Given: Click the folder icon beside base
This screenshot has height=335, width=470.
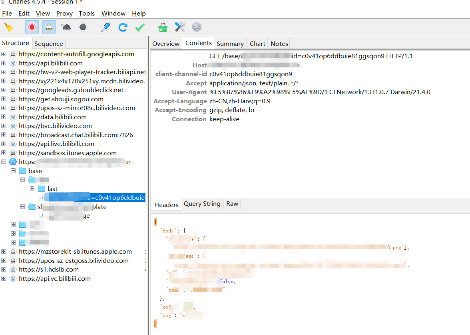Looking at the screenshot, I should (x=22, y=171).
